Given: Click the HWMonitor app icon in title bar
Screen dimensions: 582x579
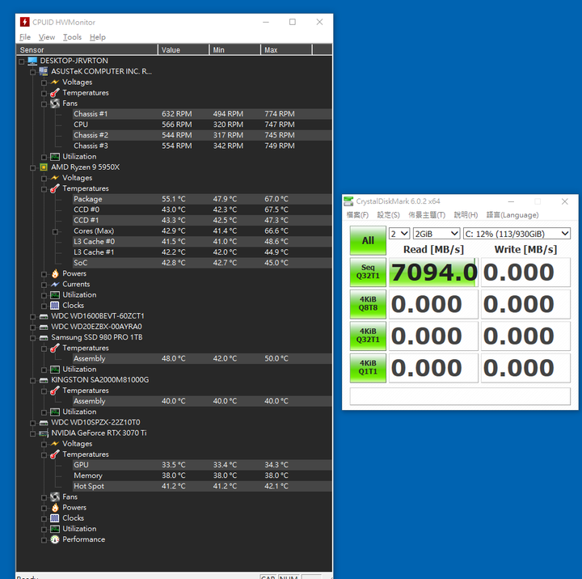Looking at the screenshot, I should coord(24,22).
